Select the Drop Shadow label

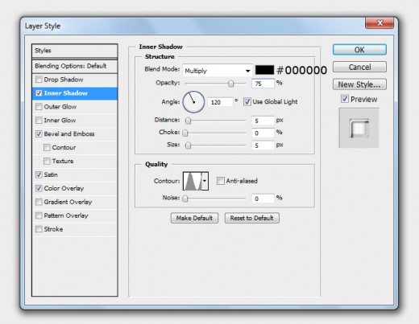(64, 80)
